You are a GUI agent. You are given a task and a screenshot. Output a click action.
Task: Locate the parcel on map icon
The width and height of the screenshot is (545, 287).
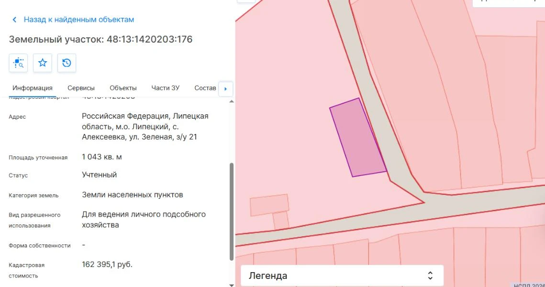18,63
